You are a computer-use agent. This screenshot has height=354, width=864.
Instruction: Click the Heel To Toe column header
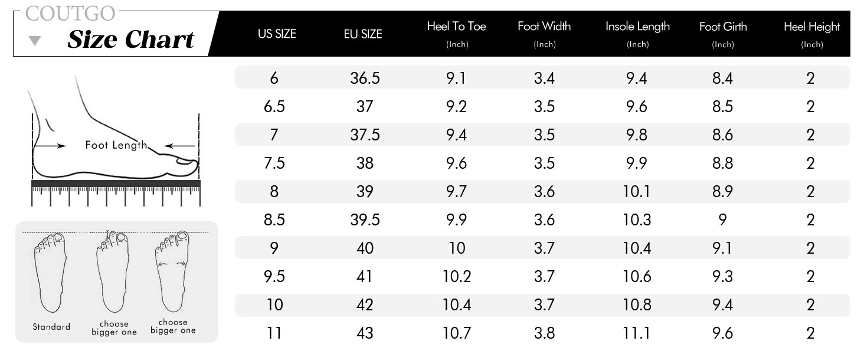point(456,27)
